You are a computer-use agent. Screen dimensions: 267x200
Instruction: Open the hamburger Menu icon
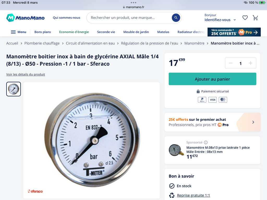click(13, 32)
